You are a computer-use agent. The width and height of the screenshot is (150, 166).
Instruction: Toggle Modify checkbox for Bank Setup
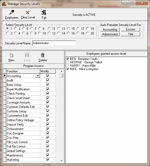[48, 85]
